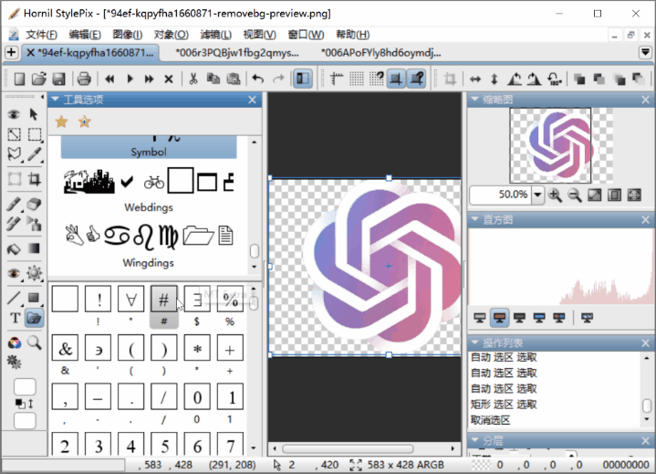
Task: Click the background color swatch
Action: click(x=25, y=420)
